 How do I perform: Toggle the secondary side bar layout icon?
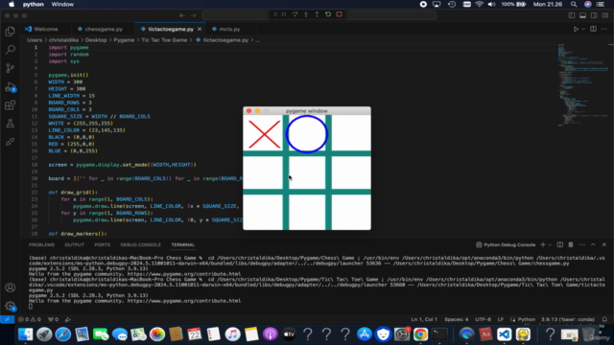(x=594, y=15)
